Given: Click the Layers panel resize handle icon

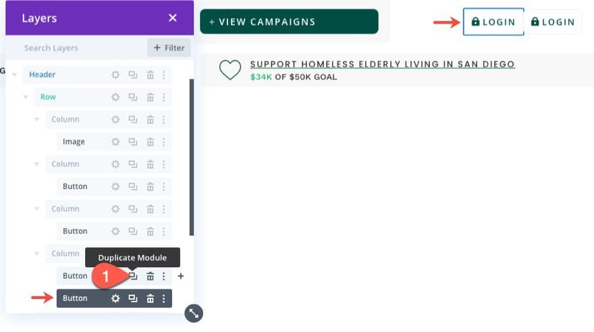Looking at the screenshot, I should [x=194, y=312].
